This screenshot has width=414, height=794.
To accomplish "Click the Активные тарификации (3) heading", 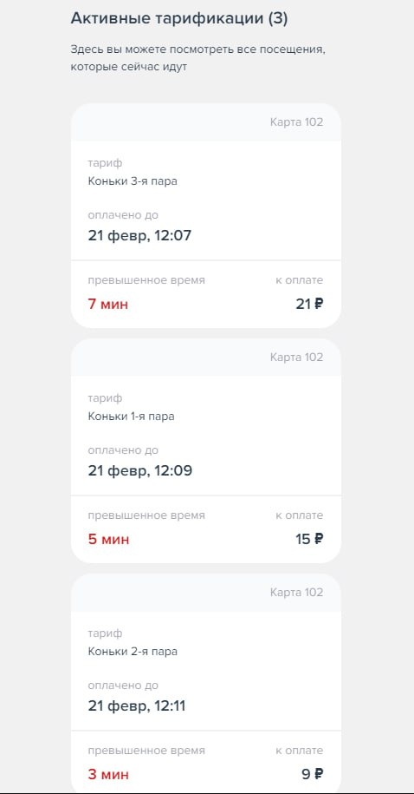I will coord(179,19).
